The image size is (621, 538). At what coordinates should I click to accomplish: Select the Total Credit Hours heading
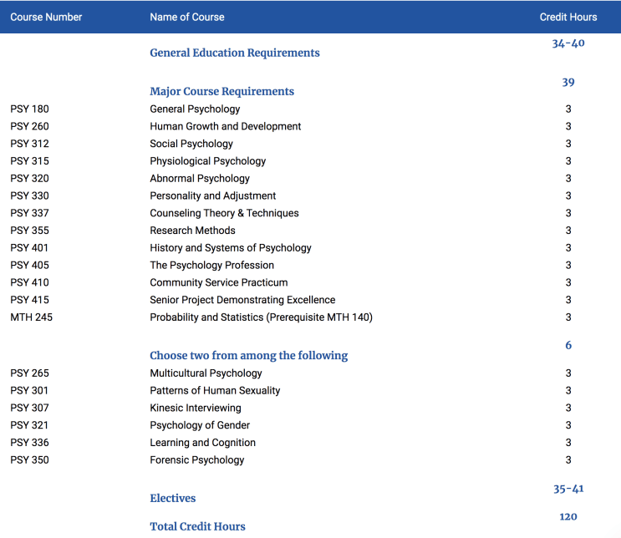[x=197, y=526]
